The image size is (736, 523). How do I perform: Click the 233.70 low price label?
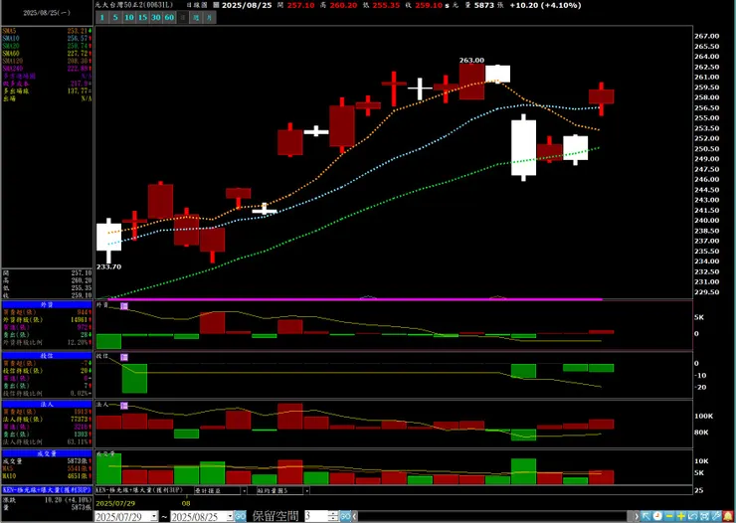tap(108, 266)
